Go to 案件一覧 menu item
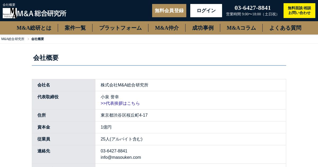318x167 pixels. click(x=75, y=28)
